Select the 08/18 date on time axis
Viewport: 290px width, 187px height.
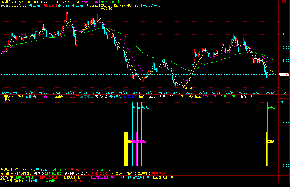point(136,93)
